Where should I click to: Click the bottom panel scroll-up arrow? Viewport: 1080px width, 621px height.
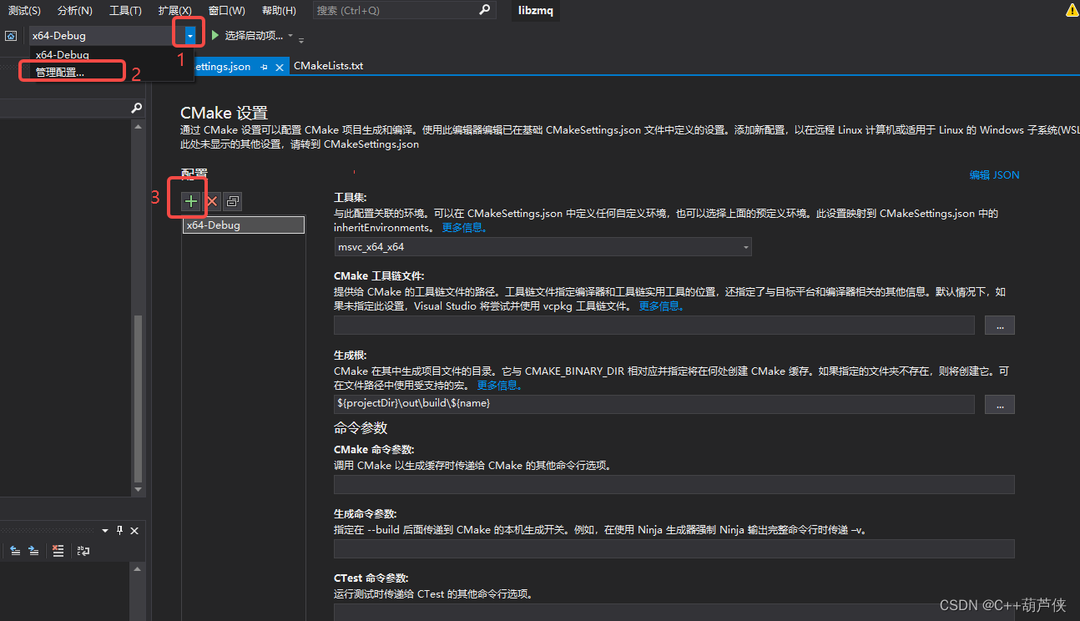[x=139, y=570]
